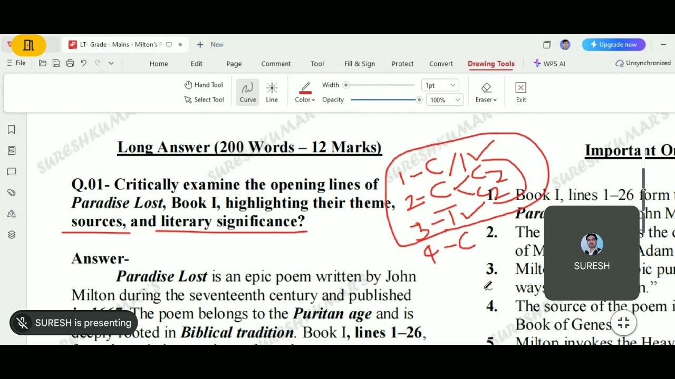Click the fullscreen exit icon
This screenshot has height=379, width=675.
(623, 323)
